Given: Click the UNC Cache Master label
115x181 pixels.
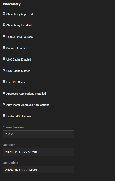Looking at the screenshot, I should coord(18,71).
